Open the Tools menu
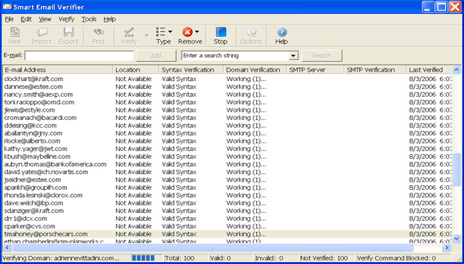 pos(89,19)
